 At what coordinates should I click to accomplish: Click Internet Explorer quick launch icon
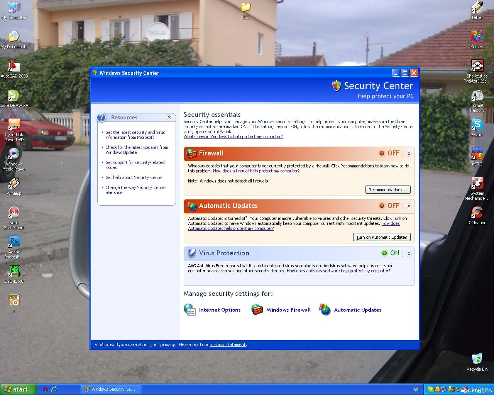pos(54,389)
